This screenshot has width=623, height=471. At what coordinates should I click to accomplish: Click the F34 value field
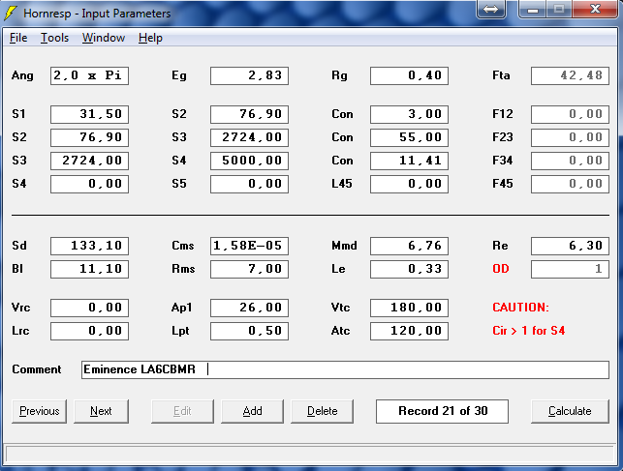click(x=570, y=161)
